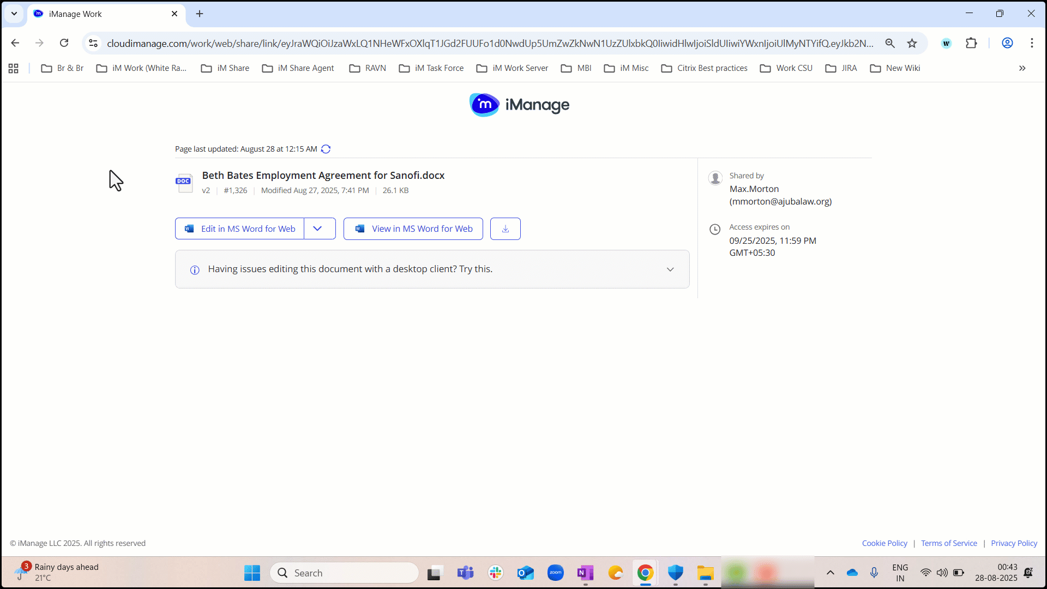Open Microsoft Teams from the taskbar
The width and height of the screenshot is (1047, 589).
[465, 573]
